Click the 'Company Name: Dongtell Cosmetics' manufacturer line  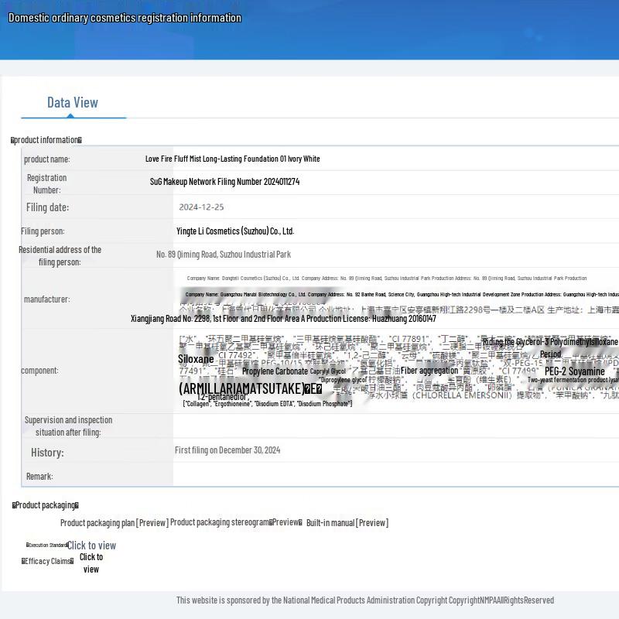point(387,279)
